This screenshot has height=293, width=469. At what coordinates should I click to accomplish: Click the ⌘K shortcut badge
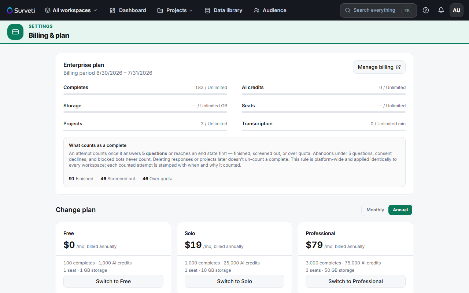tap(407, 10)
